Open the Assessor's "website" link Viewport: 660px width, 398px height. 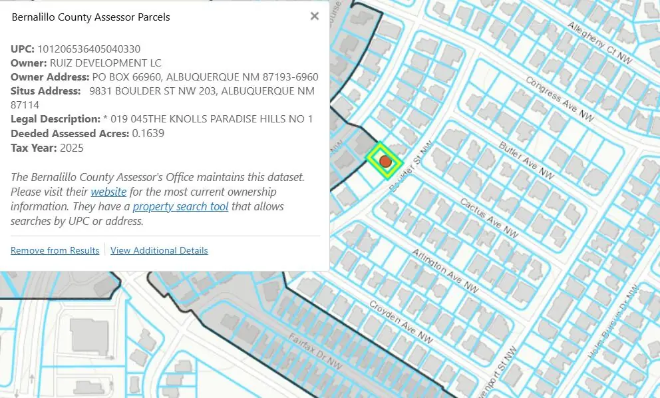pos(108,192)
